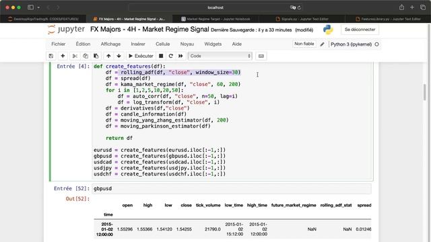The image size is (431, 242).
Task: Click the 'rolling_adf_stat' column header
Action: click(x=336, y=205)
